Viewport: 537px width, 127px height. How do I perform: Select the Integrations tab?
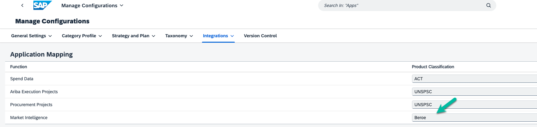point(215,36)
